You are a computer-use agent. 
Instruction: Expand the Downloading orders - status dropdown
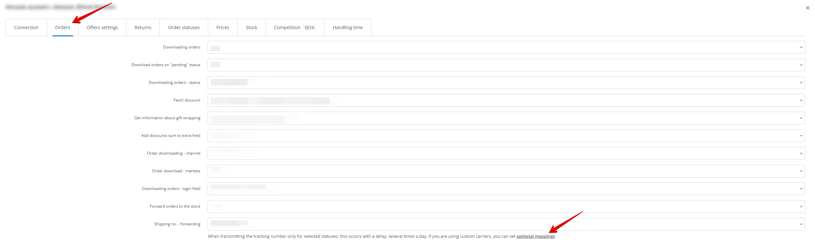[x=506, y=83]
